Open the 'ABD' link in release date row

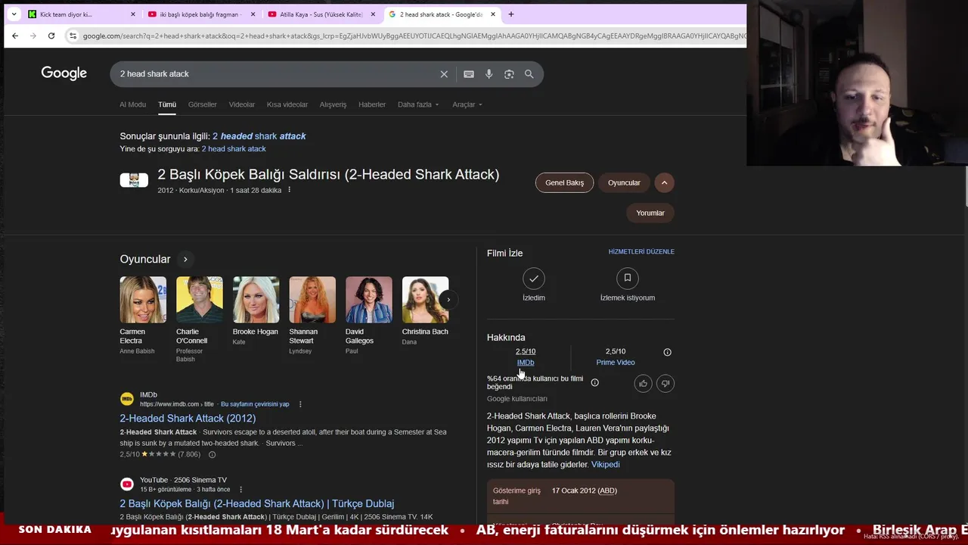tap(607, 490)
